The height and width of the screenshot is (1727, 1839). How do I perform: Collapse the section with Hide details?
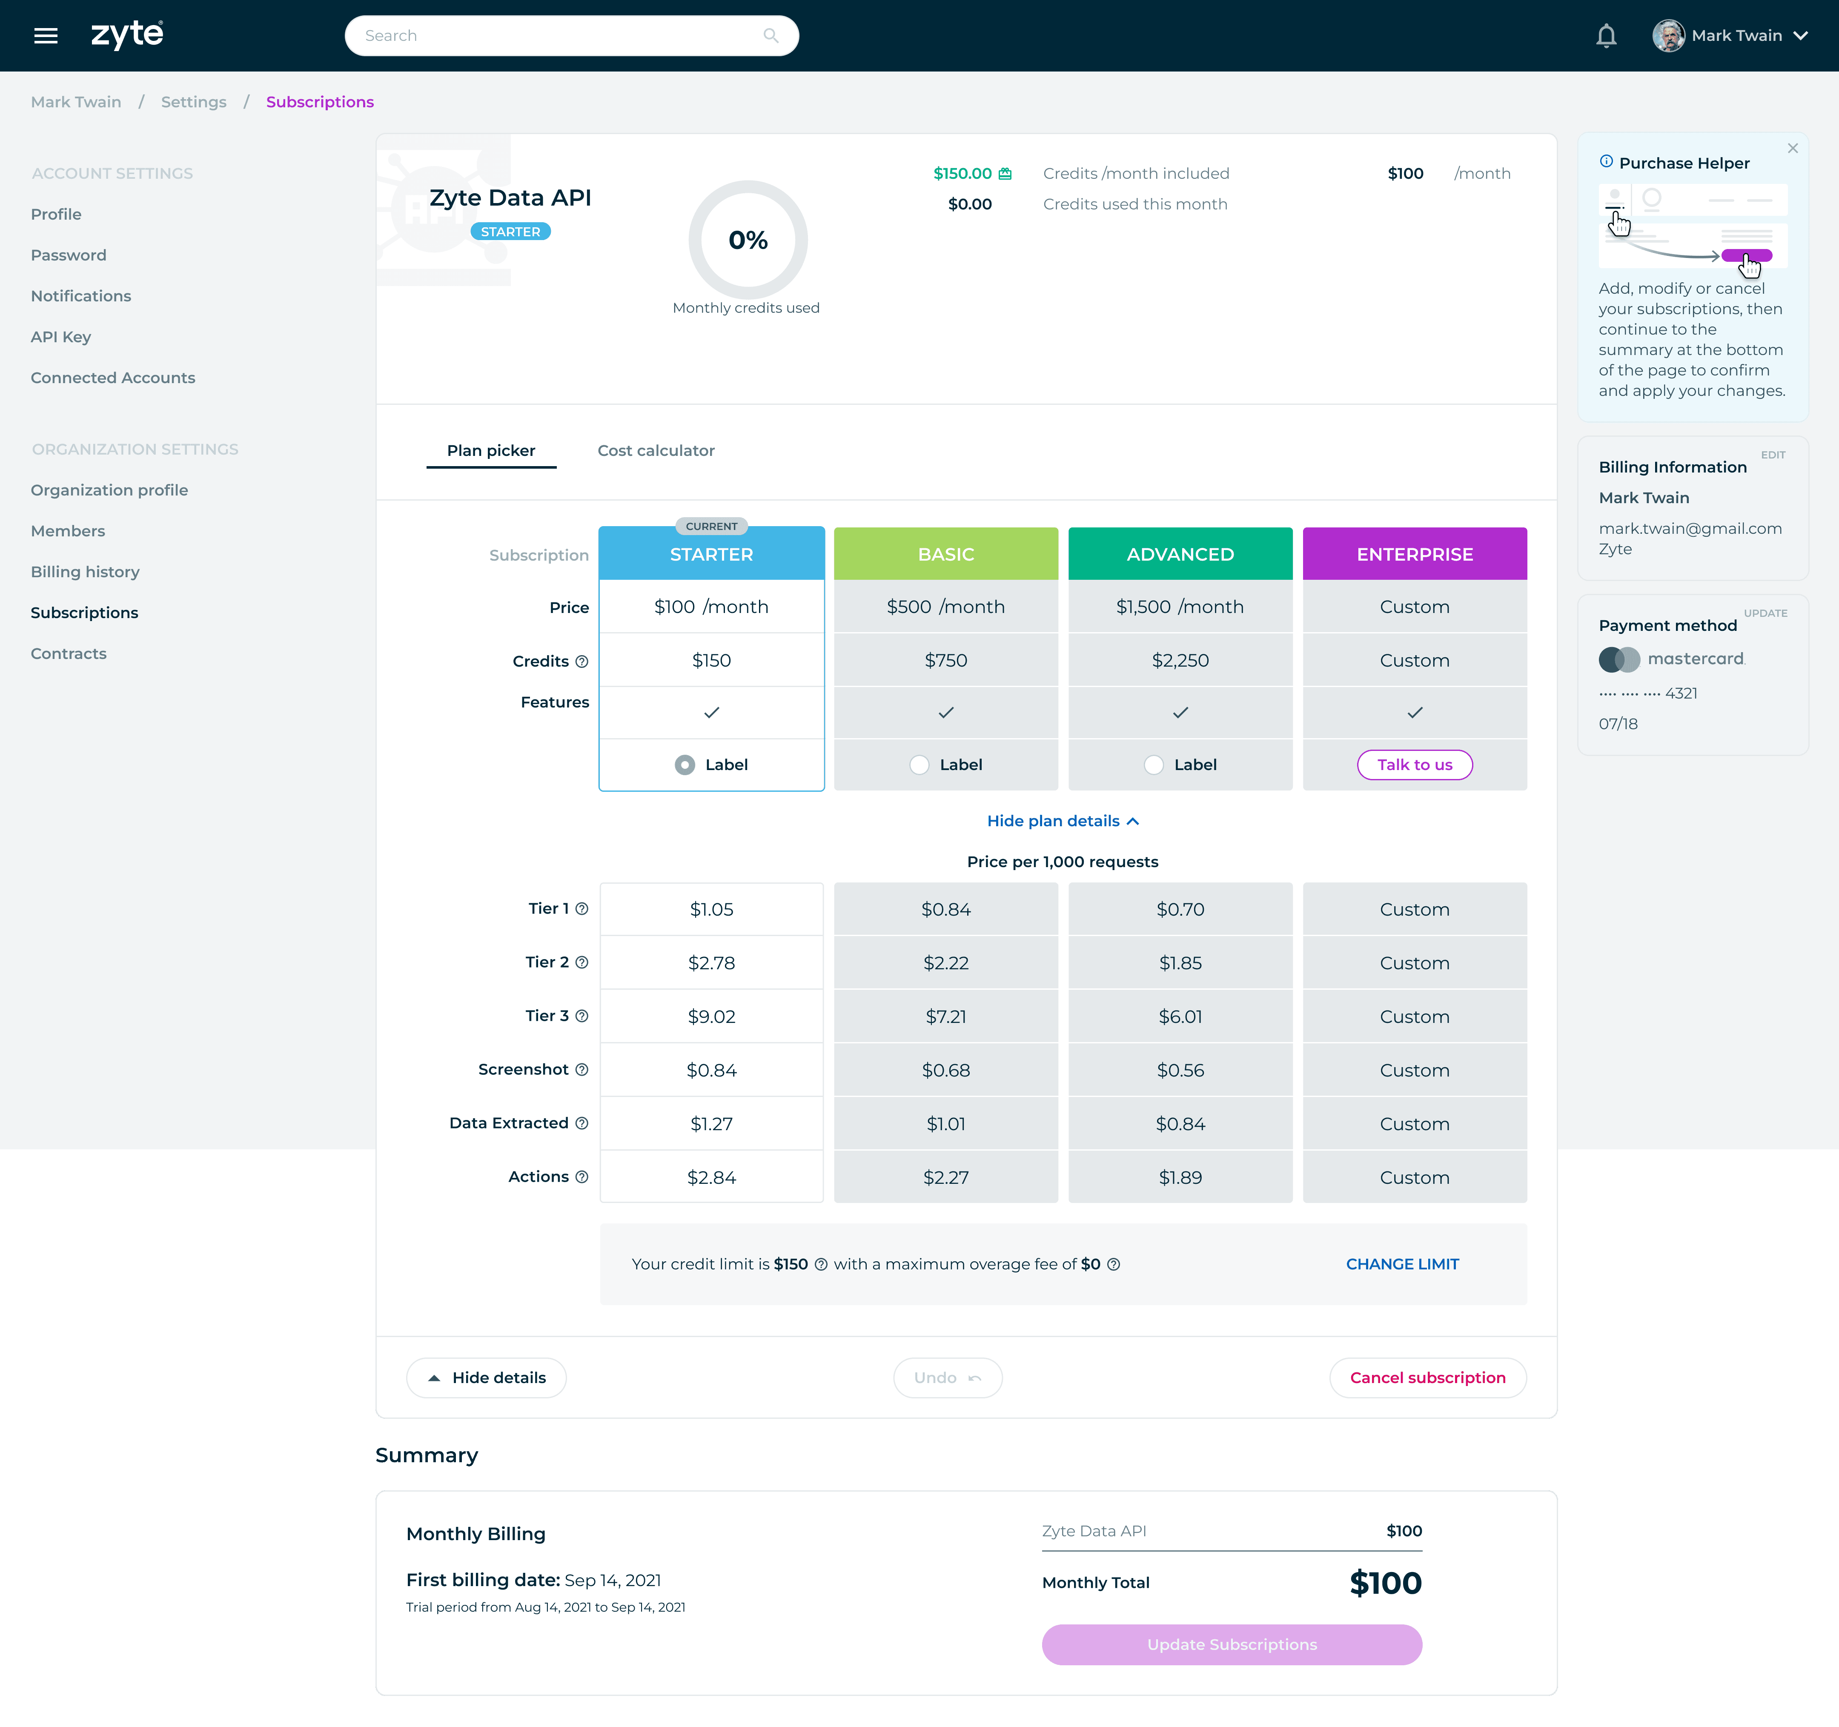[487, 1378]
